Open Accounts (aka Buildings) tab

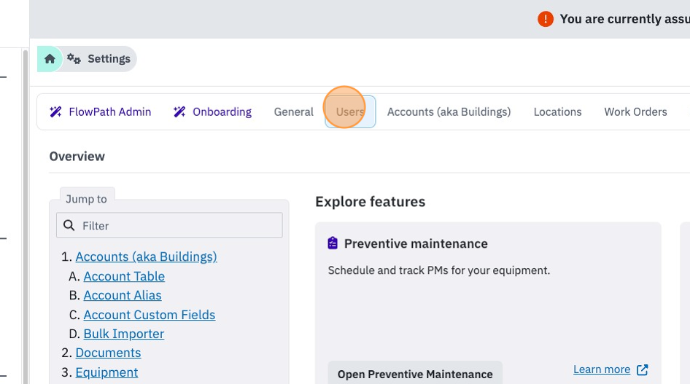click(449, 112)
